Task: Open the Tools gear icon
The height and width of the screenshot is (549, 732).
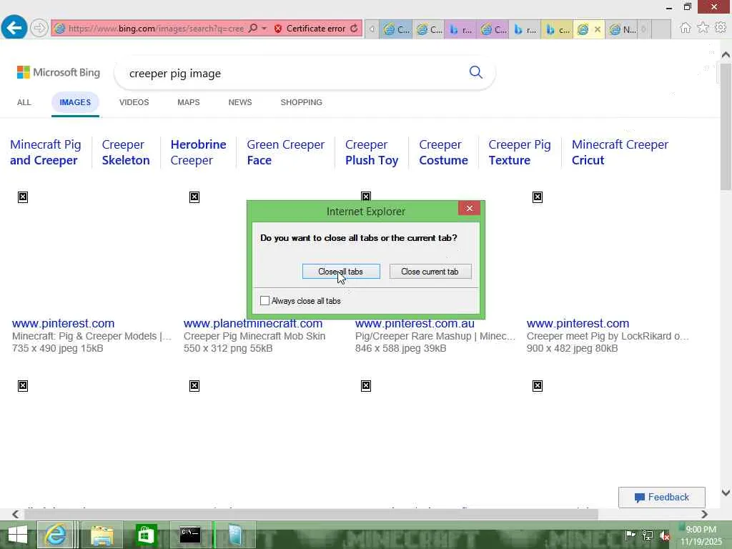Action: click(721, 28)
